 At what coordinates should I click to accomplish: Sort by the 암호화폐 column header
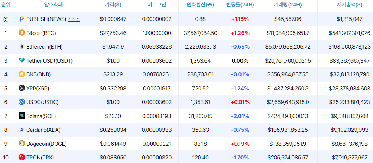point(53,5)
